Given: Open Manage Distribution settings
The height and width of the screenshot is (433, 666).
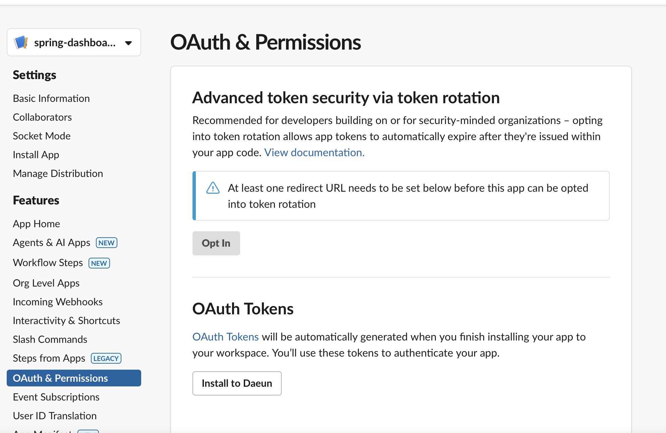Looking at the screenshot, I should (x=58, y=173).
